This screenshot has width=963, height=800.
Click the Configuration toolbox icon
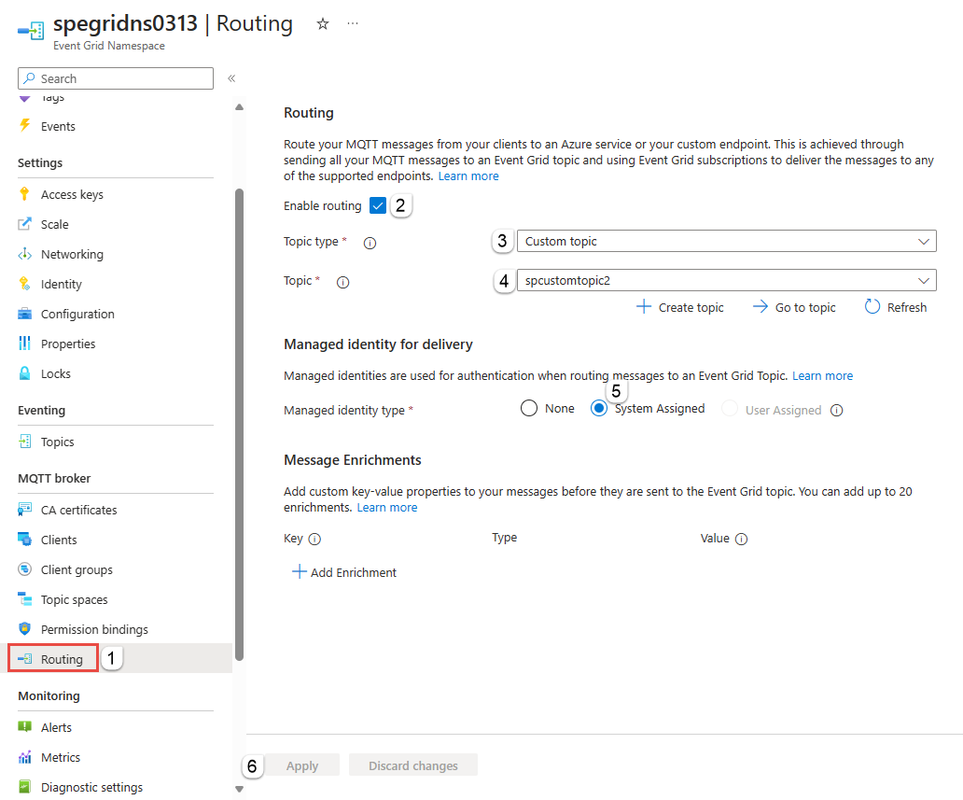(x=24, y=314)
